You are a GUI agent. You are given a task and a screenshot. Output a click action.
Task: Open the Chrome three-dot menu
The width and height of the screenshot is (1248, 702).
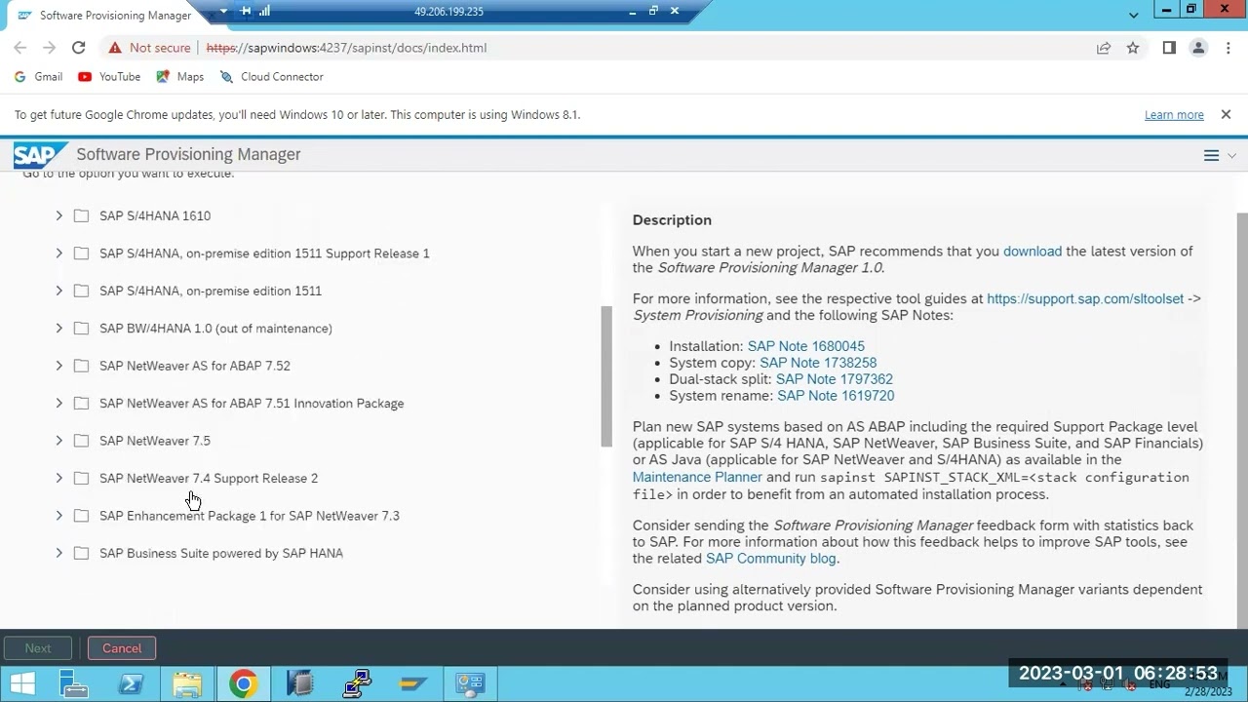1227,48
